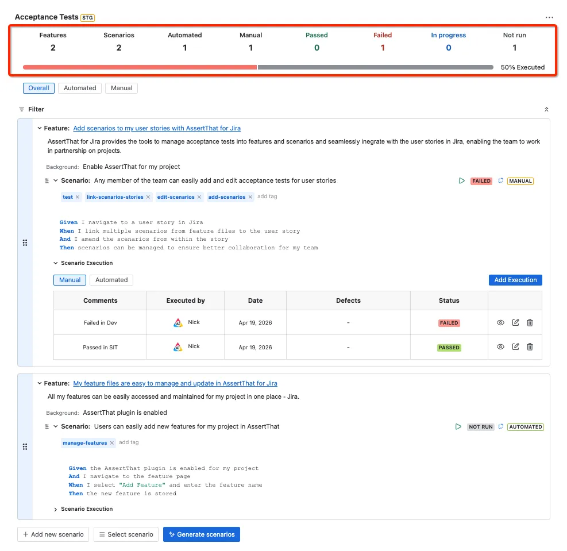Remove the 'edit-scenarios' tag
567x551 pixels.
click(x=199, y=197)
